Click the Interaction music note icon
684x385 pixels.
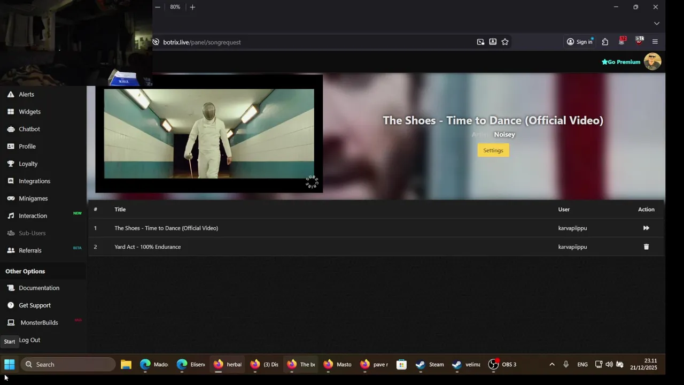tap(11, 215)
